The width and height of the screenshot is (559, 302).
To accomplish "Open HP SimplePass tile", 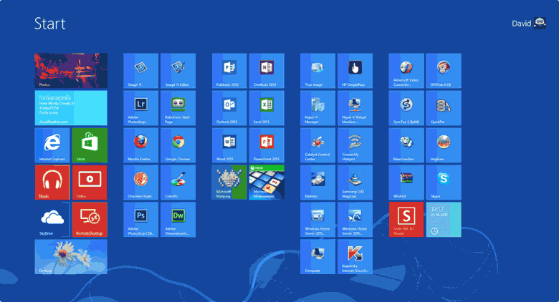I will 355,71.
